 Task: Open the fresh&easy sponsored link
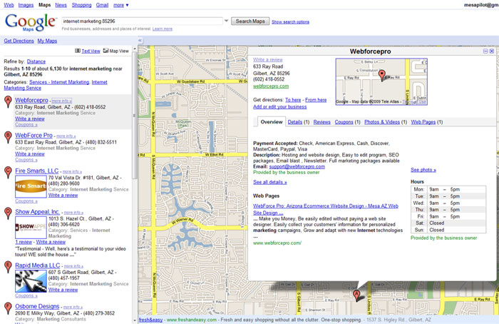[150, 320]
